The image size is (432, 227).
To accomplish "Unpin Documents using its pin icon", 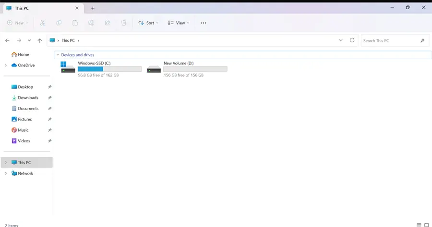I will (49, 109).
